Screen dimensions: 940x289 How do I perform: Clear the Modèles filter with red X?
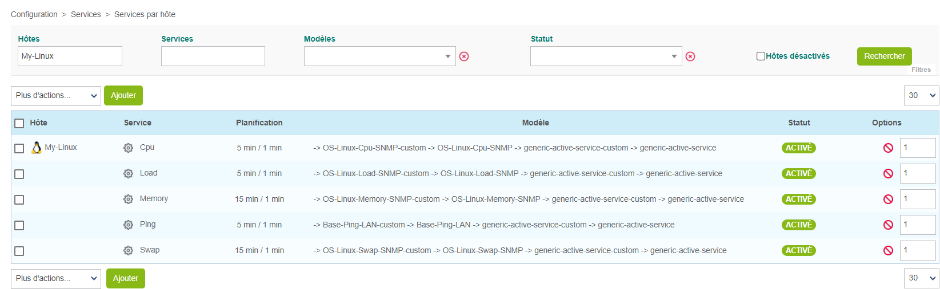pos(464,56)
